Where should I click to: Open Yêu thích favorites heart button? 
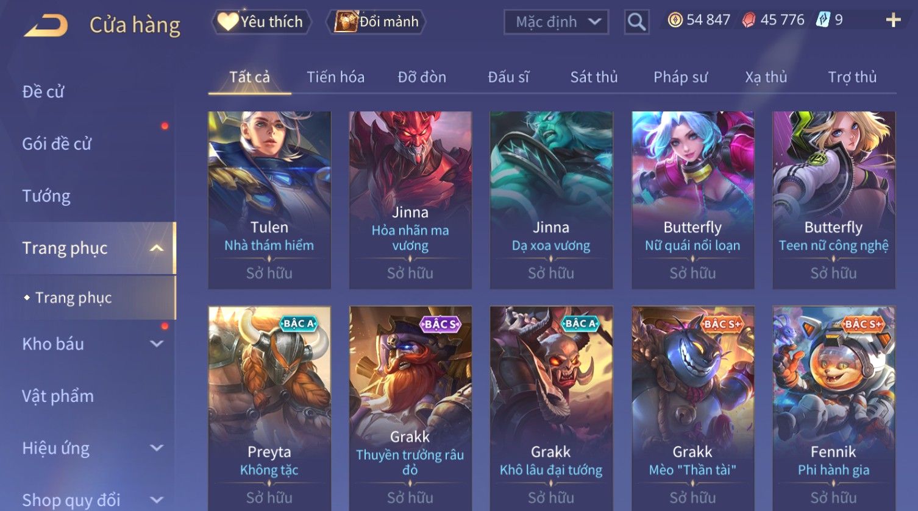point(262,22)
